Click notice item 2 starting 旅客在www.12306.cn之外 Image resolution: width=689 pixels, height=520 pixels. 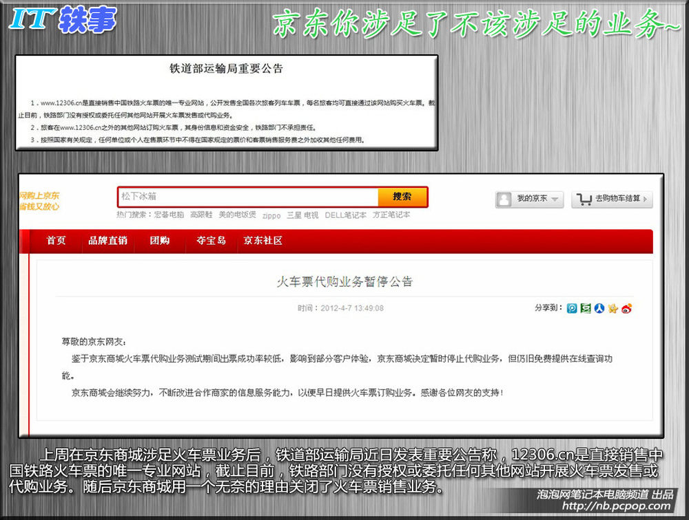[x=173, y=128]
